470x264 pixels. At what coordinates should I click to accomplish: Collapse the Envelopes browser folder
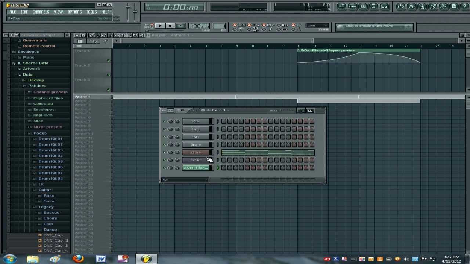pos(28,52)
